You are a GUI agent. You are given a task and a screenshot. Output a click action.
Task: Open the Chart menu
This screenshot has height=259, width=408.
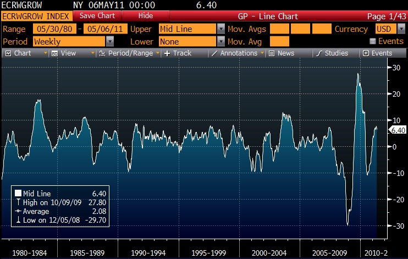pyautogui.click(x=25, y=53)
